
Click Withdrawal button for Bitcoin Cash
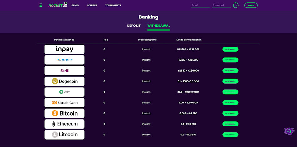(230, 103)
